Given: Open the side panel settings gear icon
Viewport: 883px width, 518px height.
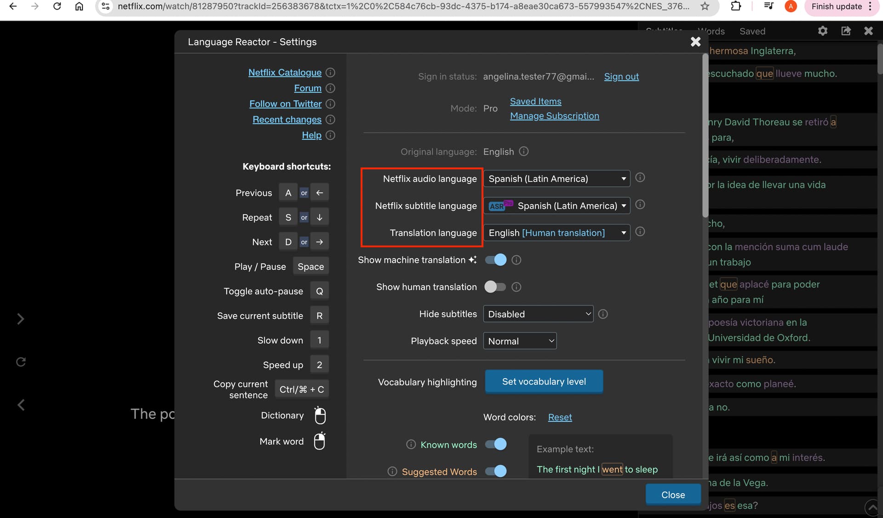Looking at the screenshot, I should tap(823, 31).
